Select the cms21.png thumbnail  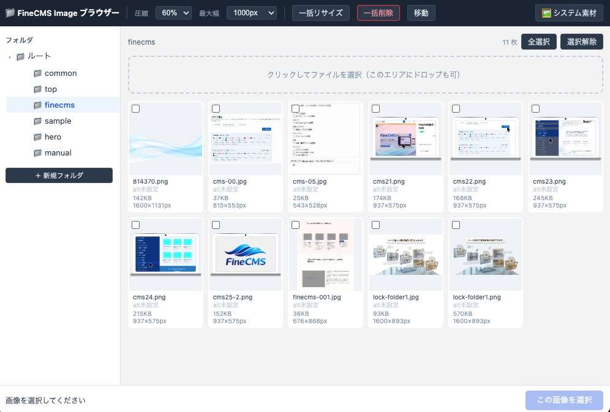point(406,139)
